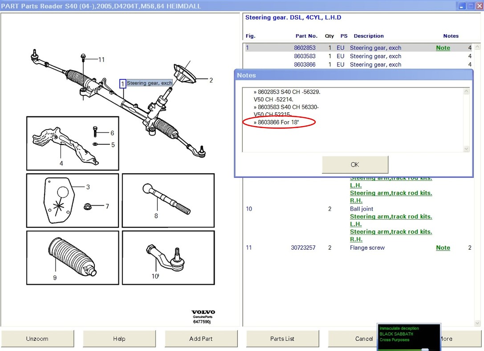This screenshot has height=351, width=484.
Task: Click the note line 8603866 For 18"
Action: coord(277,122)
